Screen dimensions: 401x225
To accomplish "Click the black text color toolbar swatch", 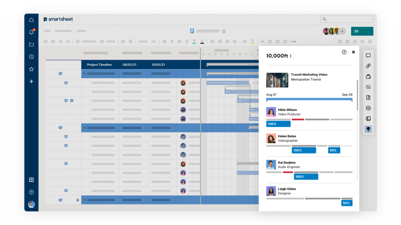I will [x=202, y=41].
